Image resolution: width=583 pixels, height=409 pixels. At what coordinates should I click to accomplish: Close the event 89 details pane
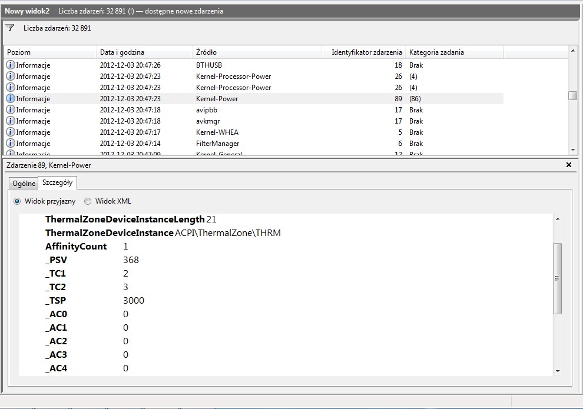coord(568,165)
